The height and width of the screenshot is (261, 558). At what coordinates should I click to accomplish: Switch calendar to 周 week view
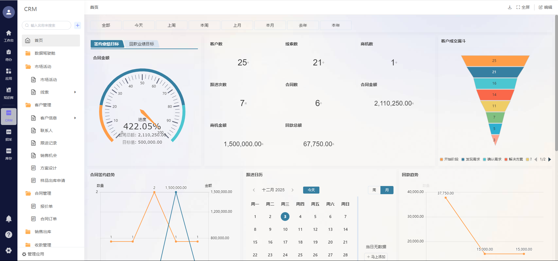click(x=374, y=190)
